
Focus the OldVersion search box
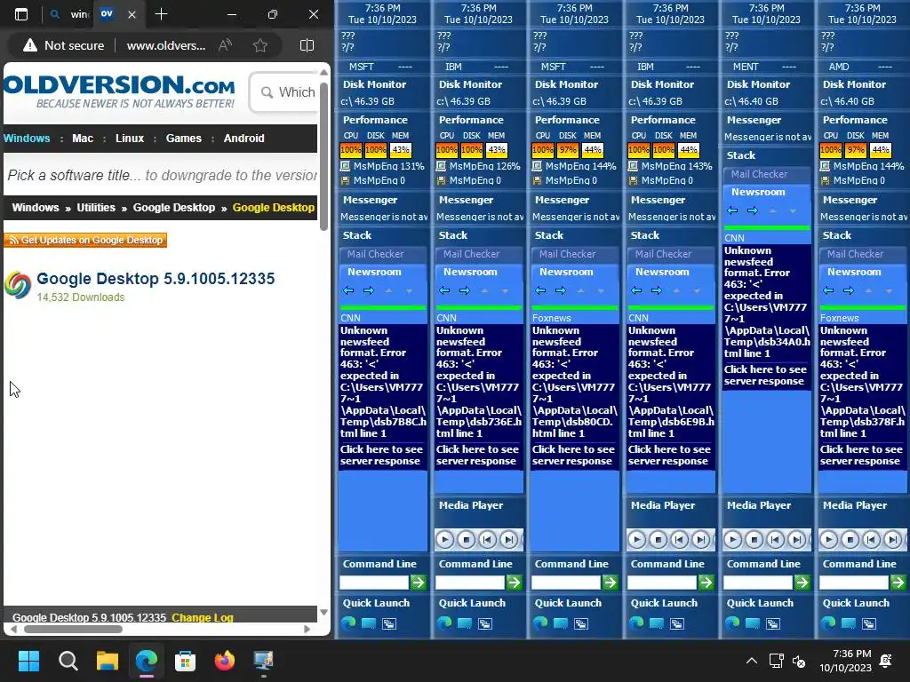(x=285, y=92)
